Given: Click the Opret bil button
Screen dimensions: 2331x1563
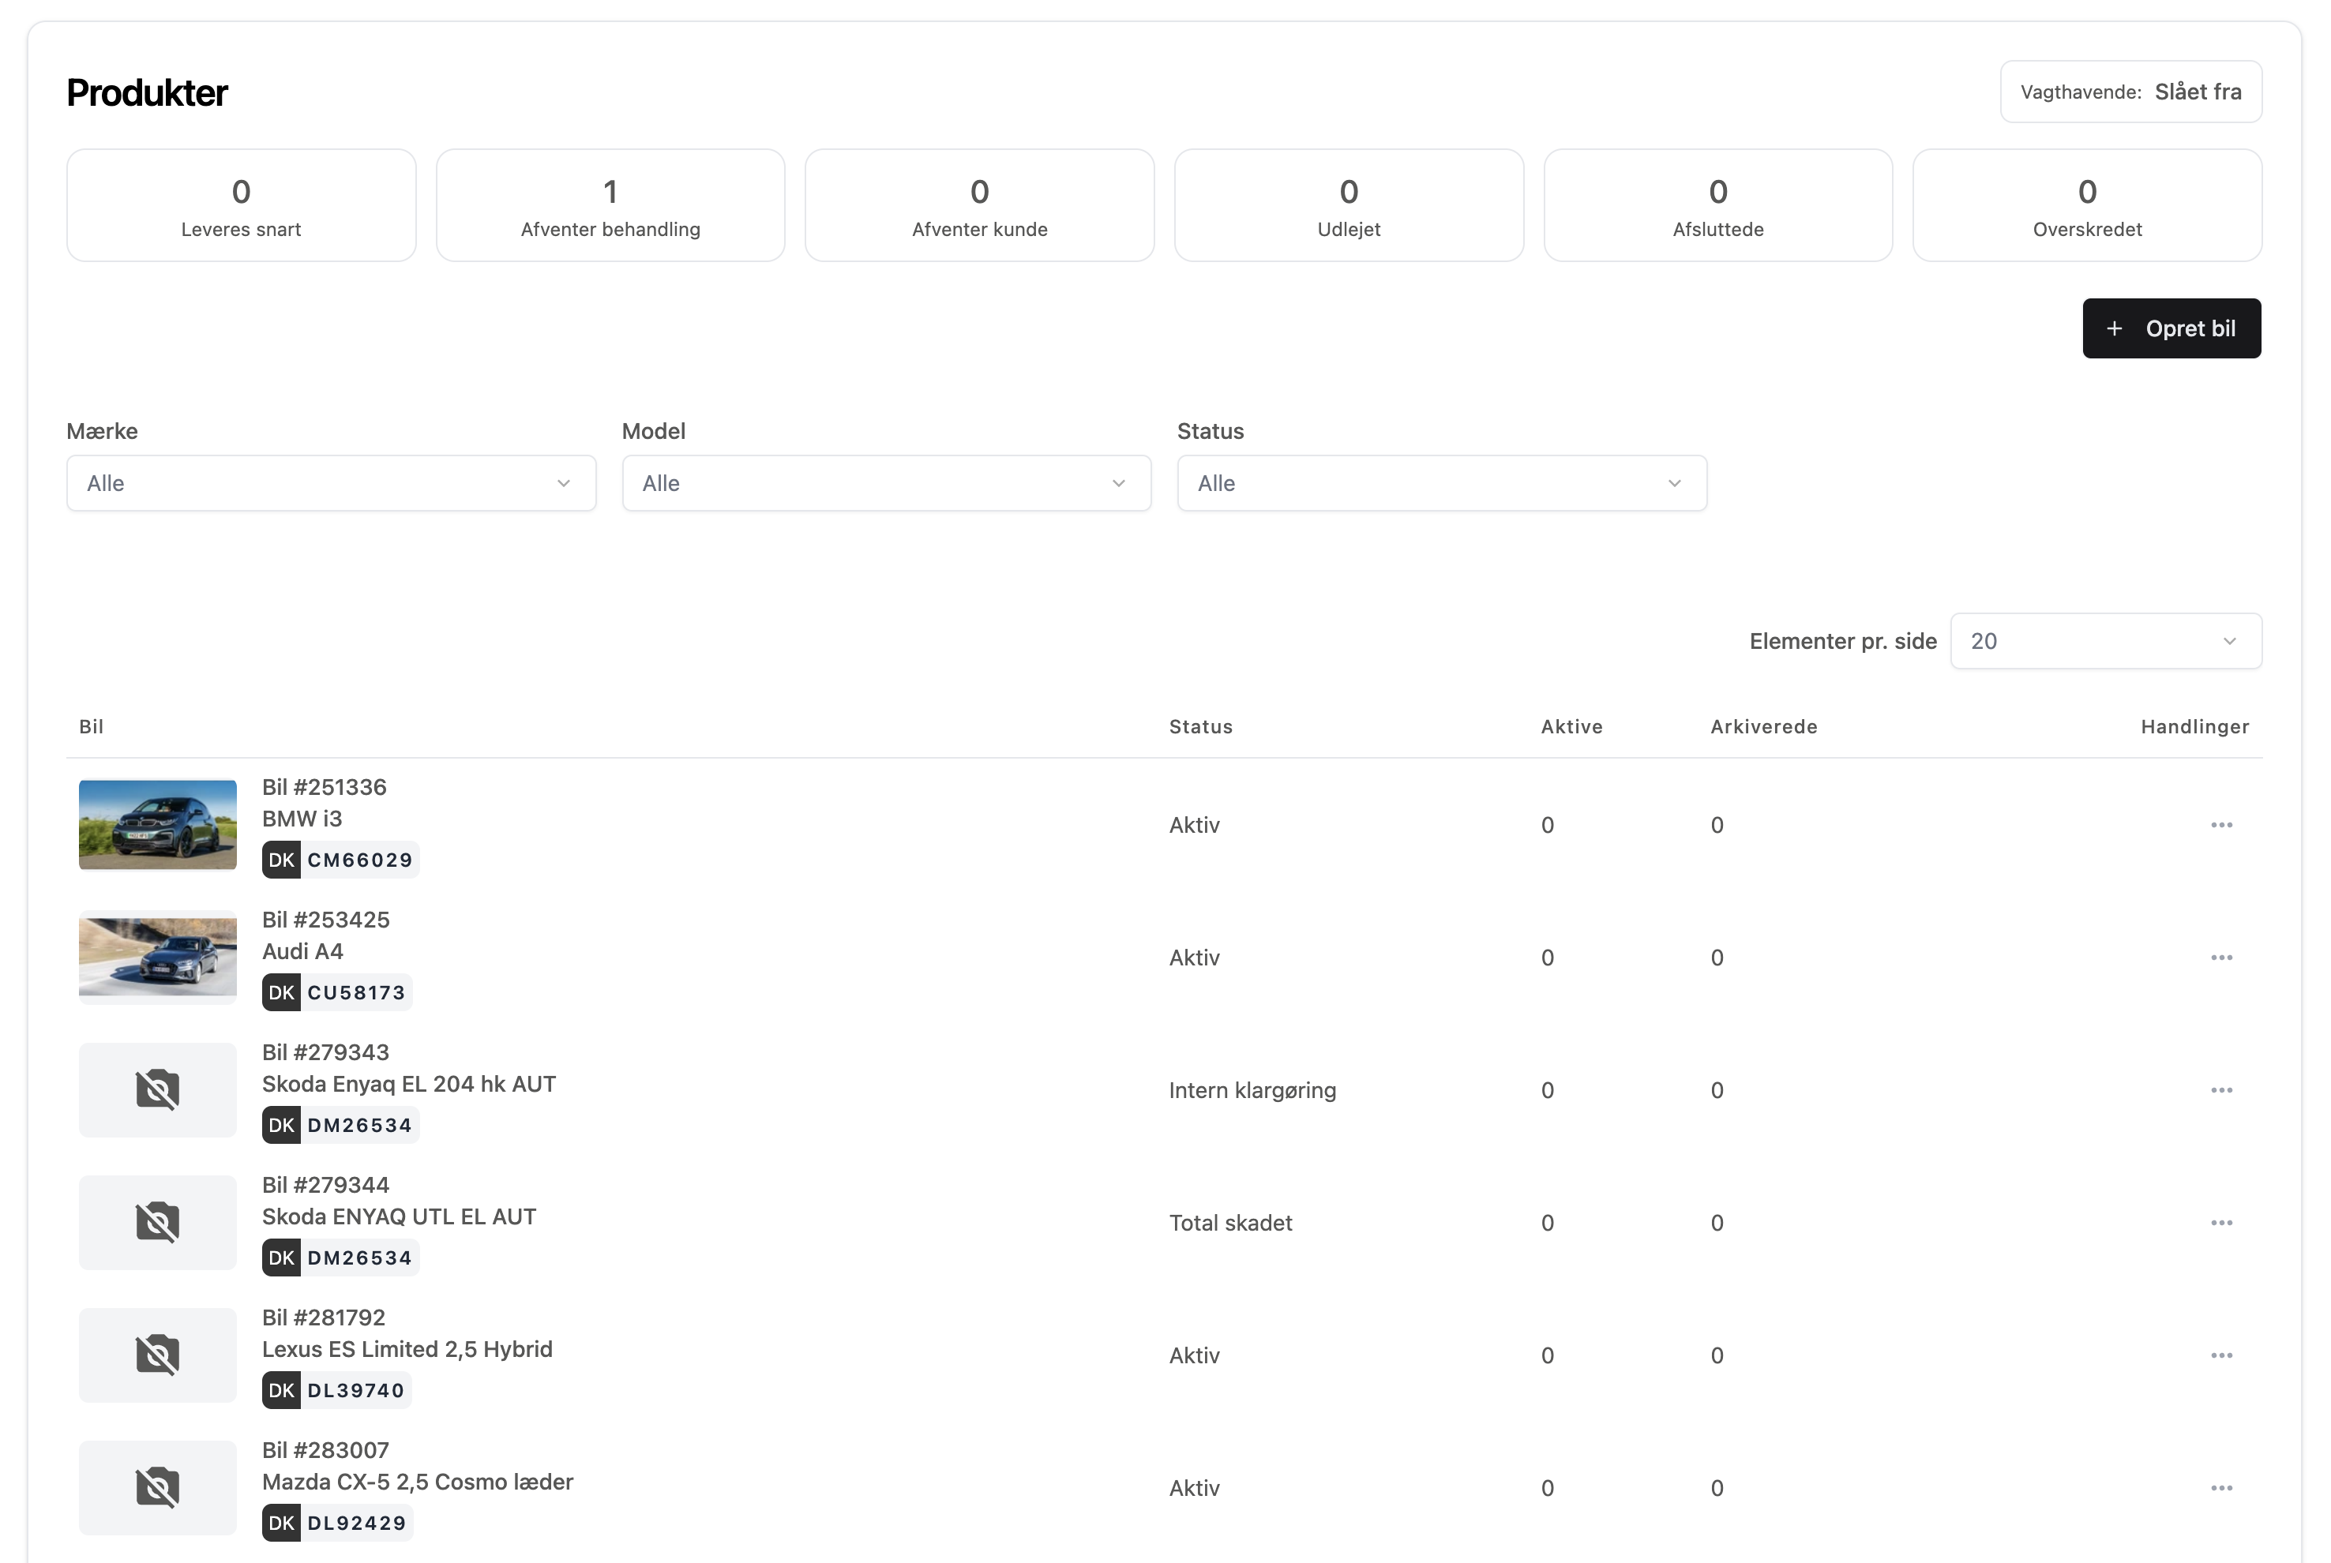Looking at the screenshot, I should pos(2171,328).
